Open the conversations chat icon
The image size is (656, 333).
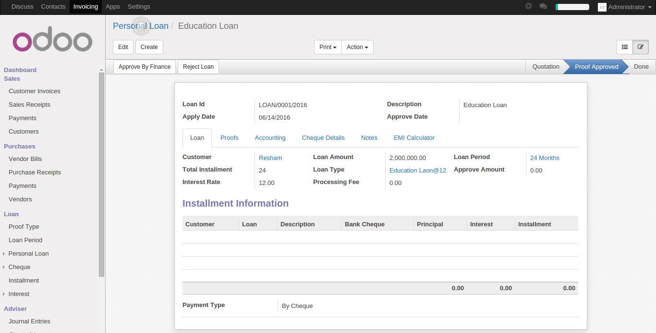pos(544,6)
